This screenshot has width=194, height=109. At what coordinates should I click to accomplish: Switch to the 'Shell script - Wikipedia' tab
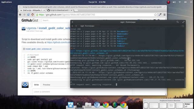click(x=32, y=10)
